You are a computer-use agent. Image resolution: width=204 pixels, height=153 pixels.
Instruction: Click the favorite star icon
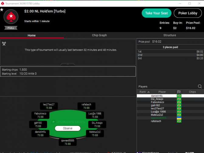coord(2,10)
